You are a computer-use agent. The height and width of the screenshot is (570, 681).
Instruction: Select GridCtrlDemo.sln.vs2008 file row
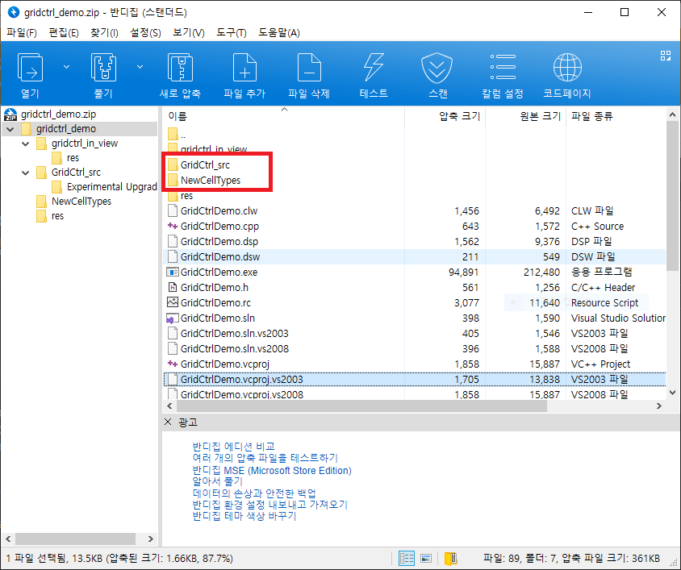[x=415, y=348]
